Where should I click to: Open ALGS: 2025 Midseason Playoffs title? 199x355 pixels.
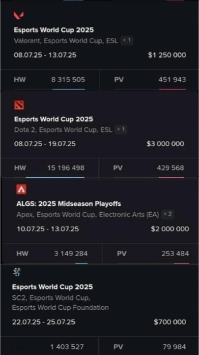pos(69,204)
